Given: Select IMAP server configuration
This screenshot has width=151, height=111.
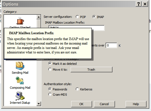Looking at the screenshot, I should [94, 17].
